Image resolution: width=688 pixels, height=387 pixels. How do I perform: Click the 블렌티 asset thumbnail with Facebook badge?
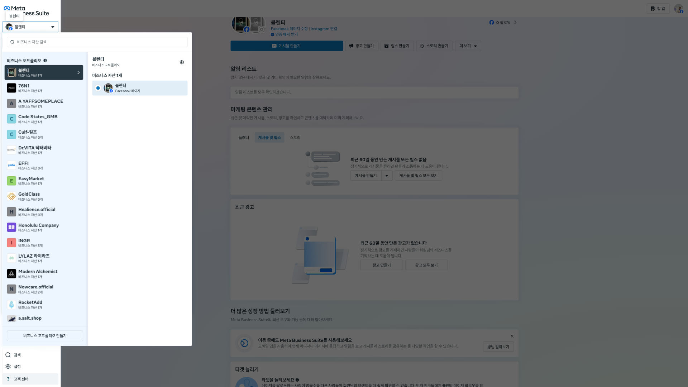click(x=108, y=88)
